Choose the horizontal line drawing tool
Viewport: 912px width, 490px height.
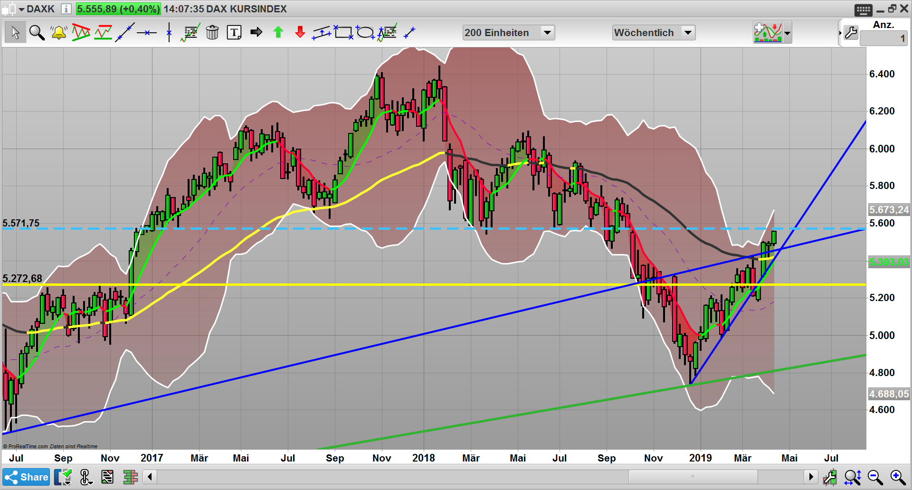147,32
